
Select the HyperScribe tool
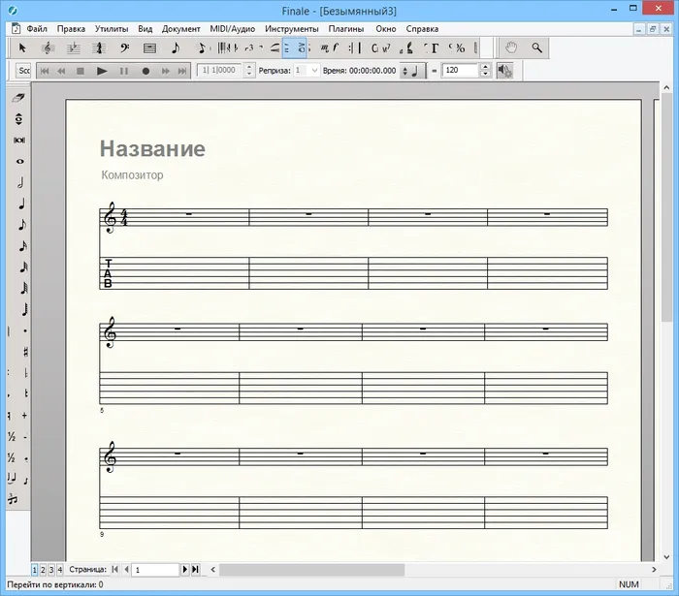(x=227, y=48)
